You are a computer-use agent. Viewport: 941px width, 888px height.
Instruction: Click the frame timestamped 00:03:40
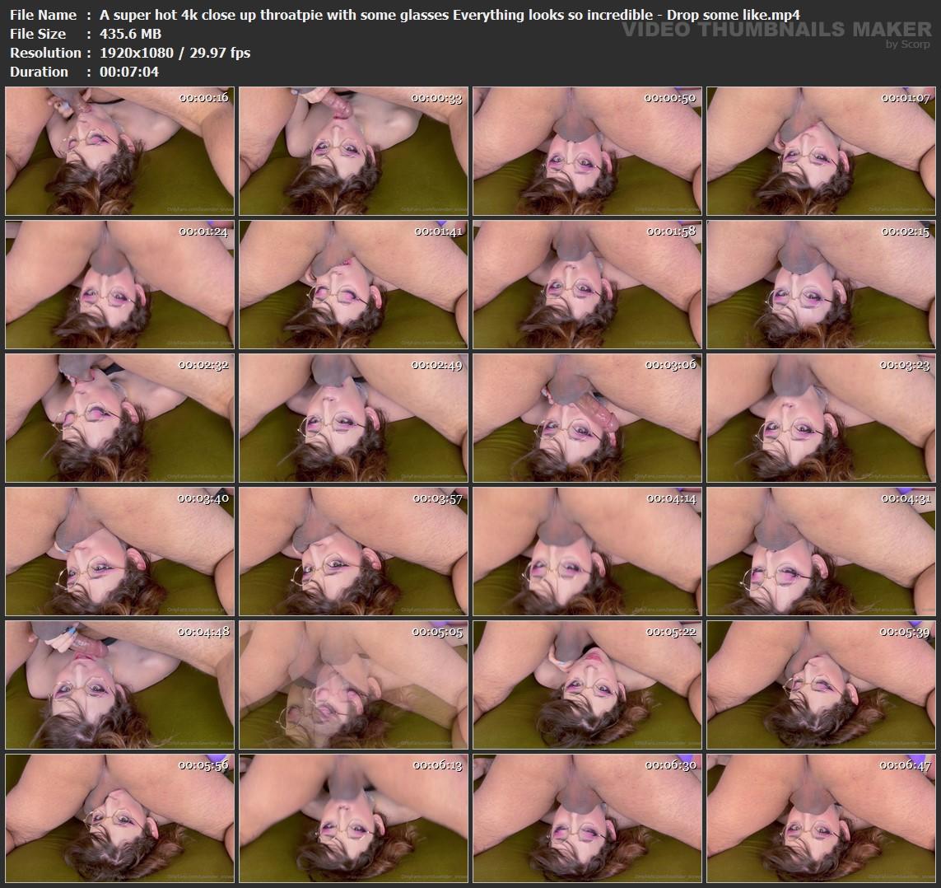(119, 552)
